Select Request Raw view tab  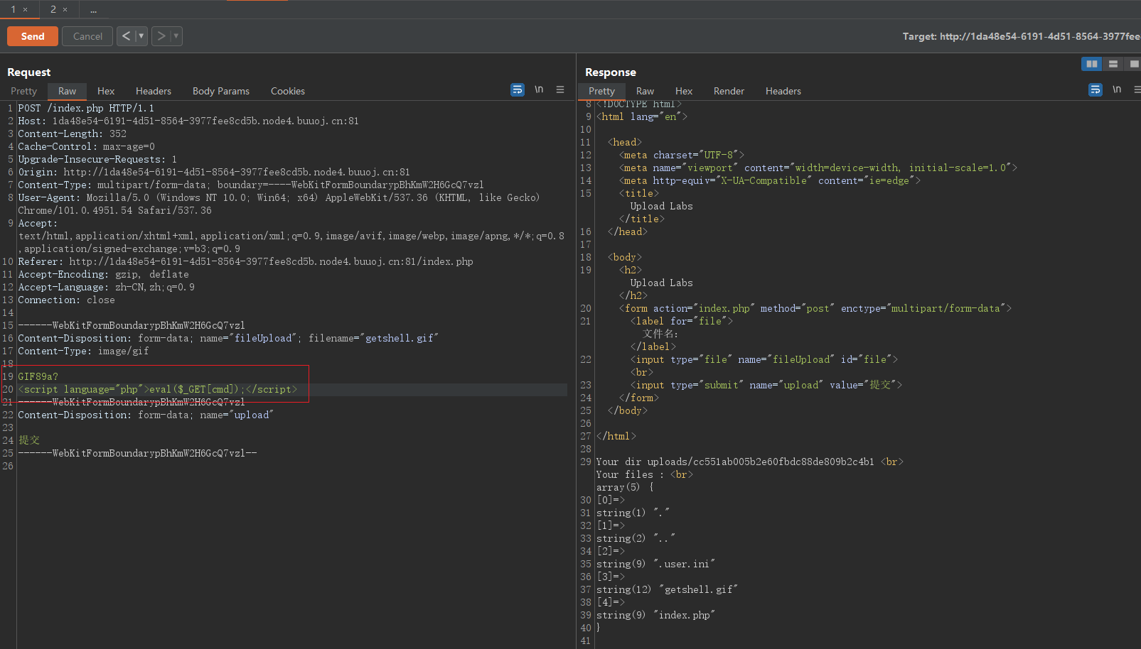click(x=67, y=91)
